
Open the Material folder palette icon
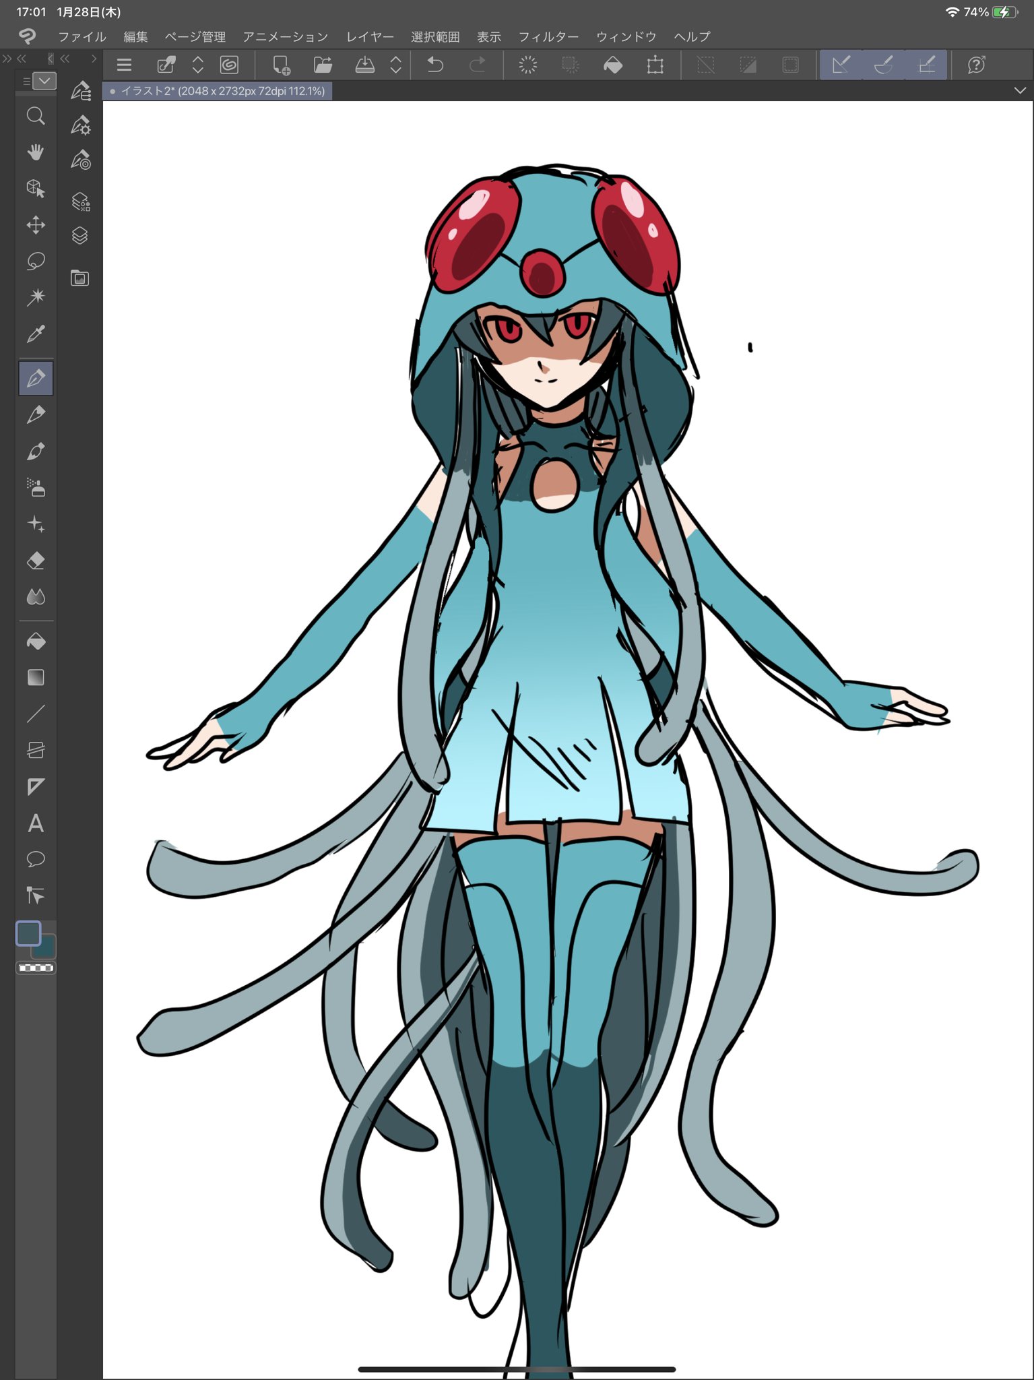80,278
